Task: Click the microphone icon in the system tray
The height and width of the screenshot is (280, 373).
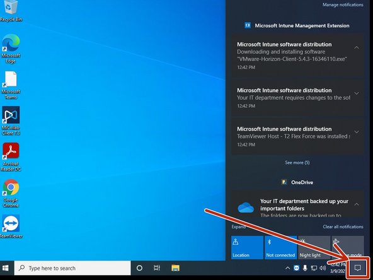Action: click(305, 269)
